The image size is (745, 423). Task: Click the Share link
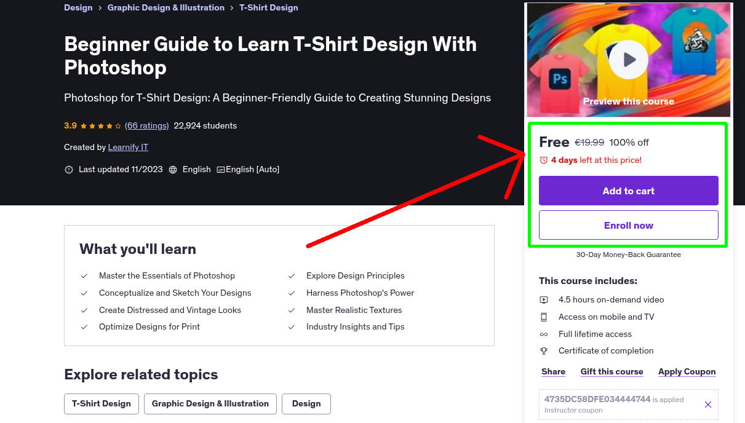[553, 371]
